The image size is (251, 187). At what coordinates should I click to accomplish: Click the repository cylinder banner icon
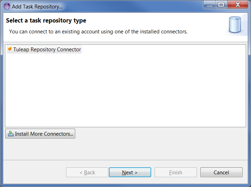coord(234,25)
